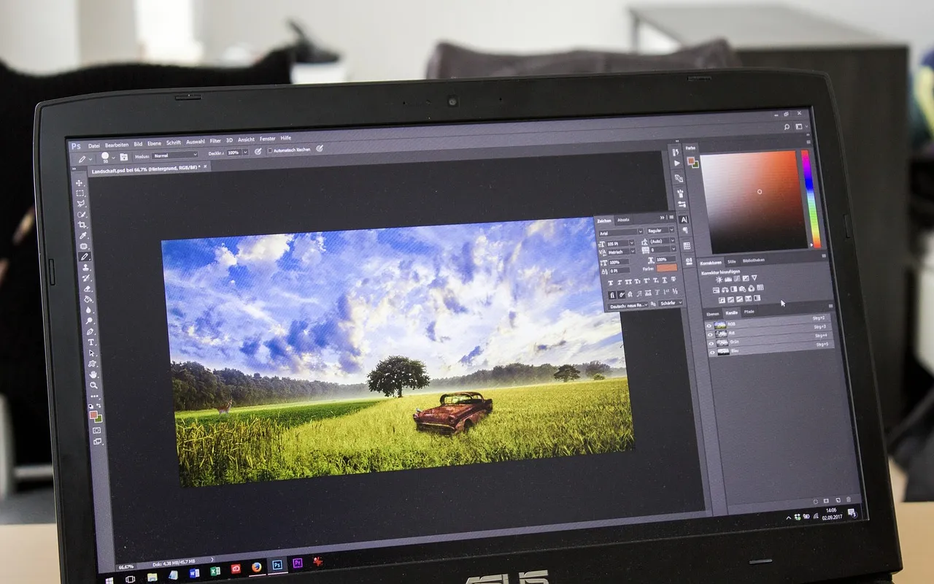934x584 pixels.
Task: Select the Zoom magnifier tool
Action: pyautogui.click(x=93, y=385)
